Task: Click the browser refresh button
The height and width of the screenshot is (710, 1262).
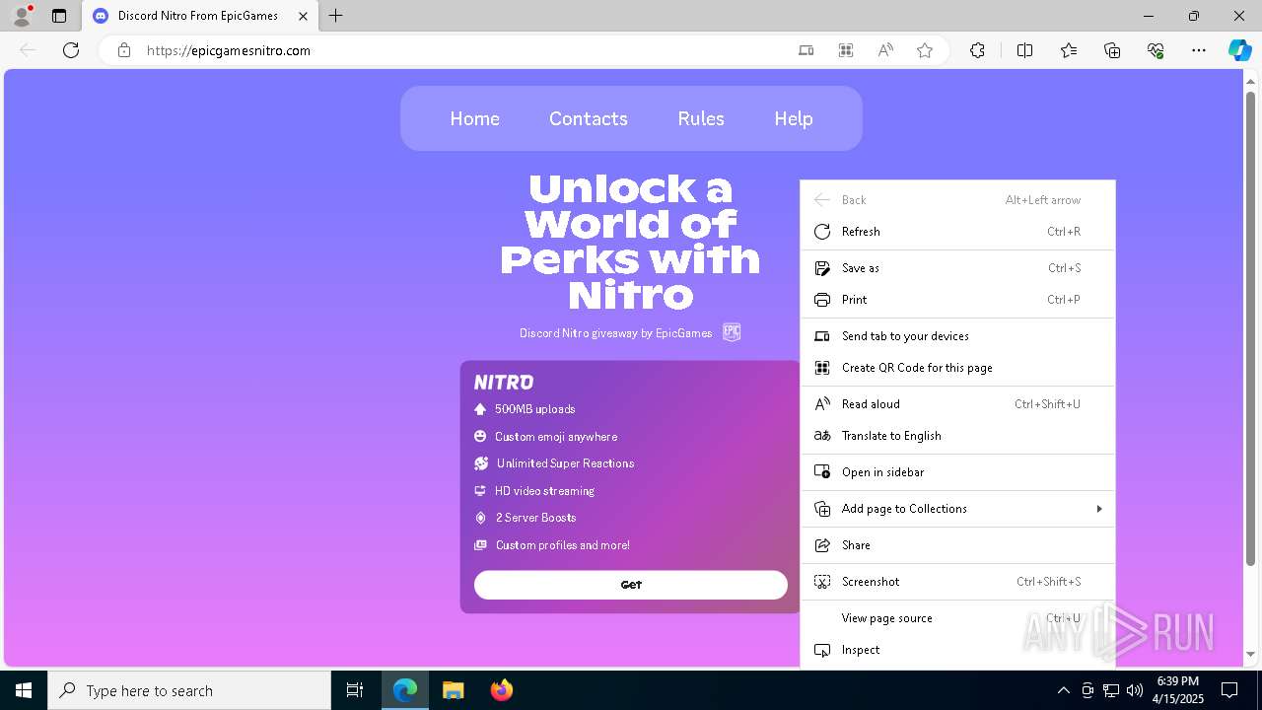Action: (x=71, y=50)
